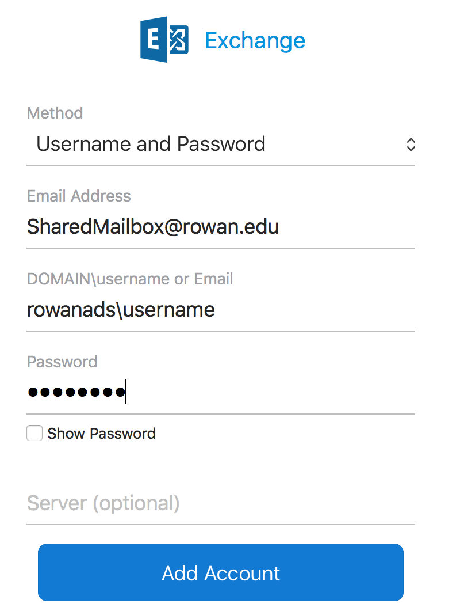Viewport: 460px width, 615px height.
Task: Click into the Password field with dots
Action: pyautogui.click(x=221, y=392)
